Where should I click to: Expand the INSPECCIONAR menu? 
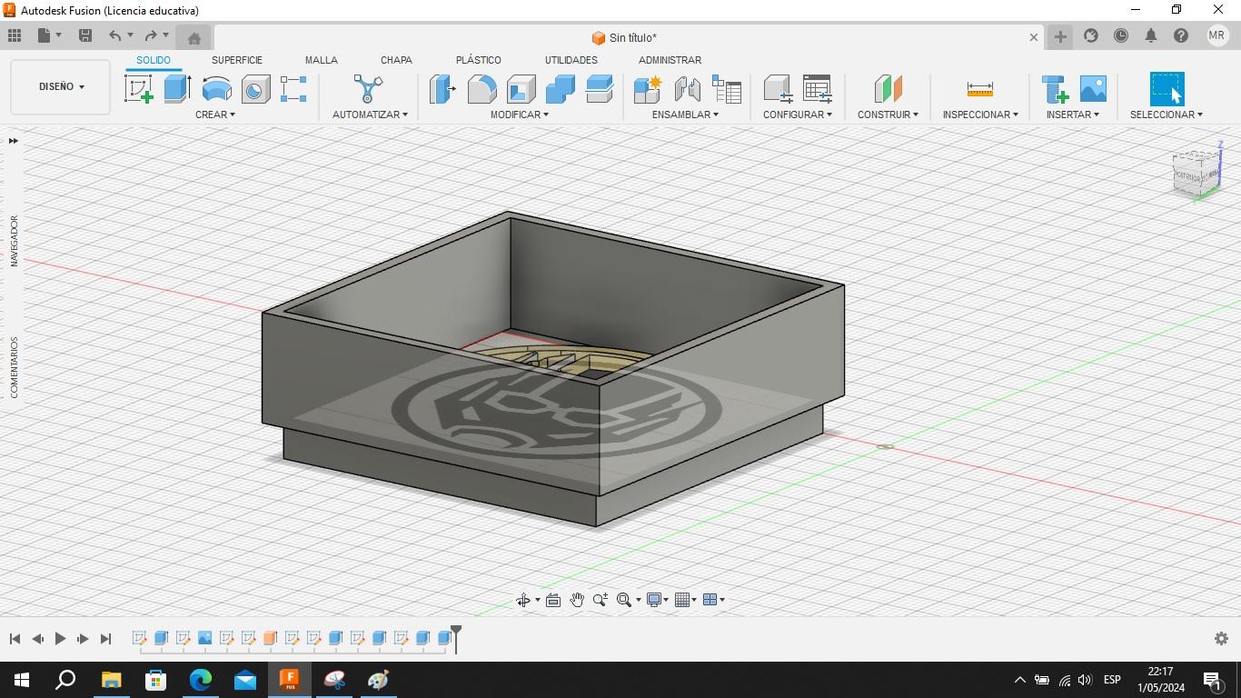click(980, 115)
